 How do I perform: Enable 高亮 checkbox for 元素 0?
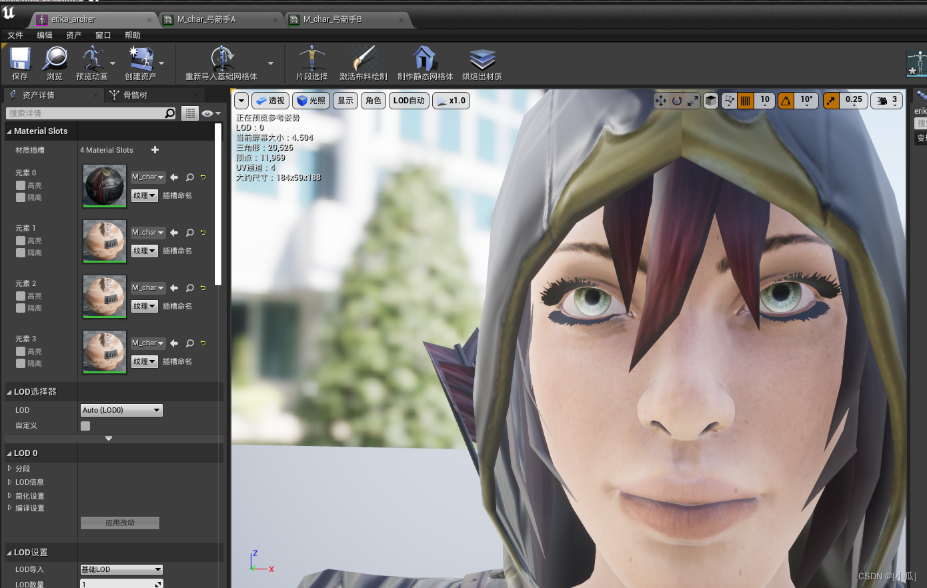tap(21, 185)
